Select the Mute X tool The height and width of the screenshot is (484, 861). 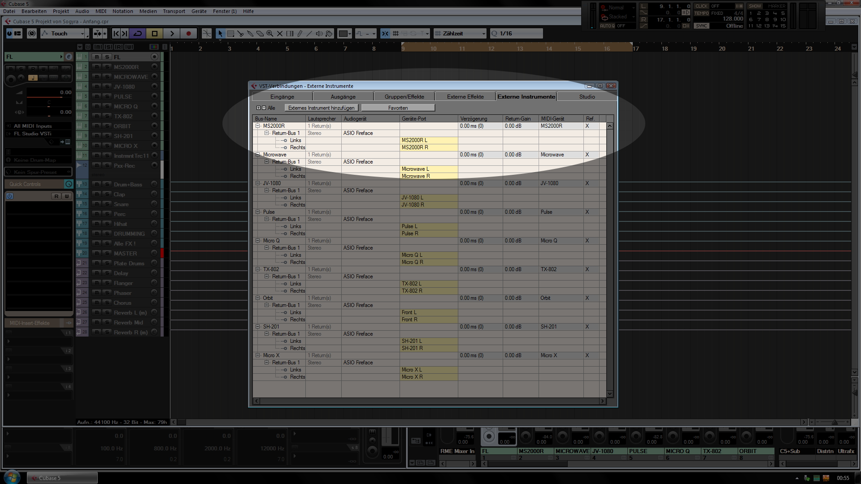coord(280,34)
